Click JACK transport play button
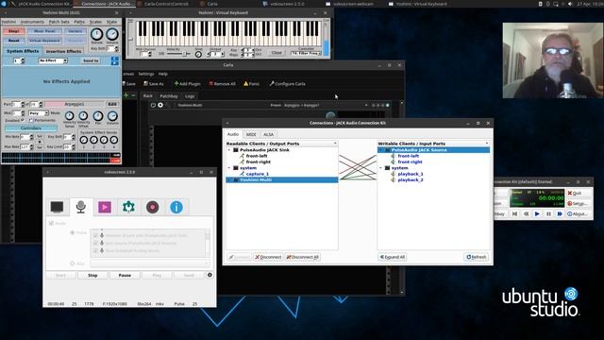 (x=537, y=213)
